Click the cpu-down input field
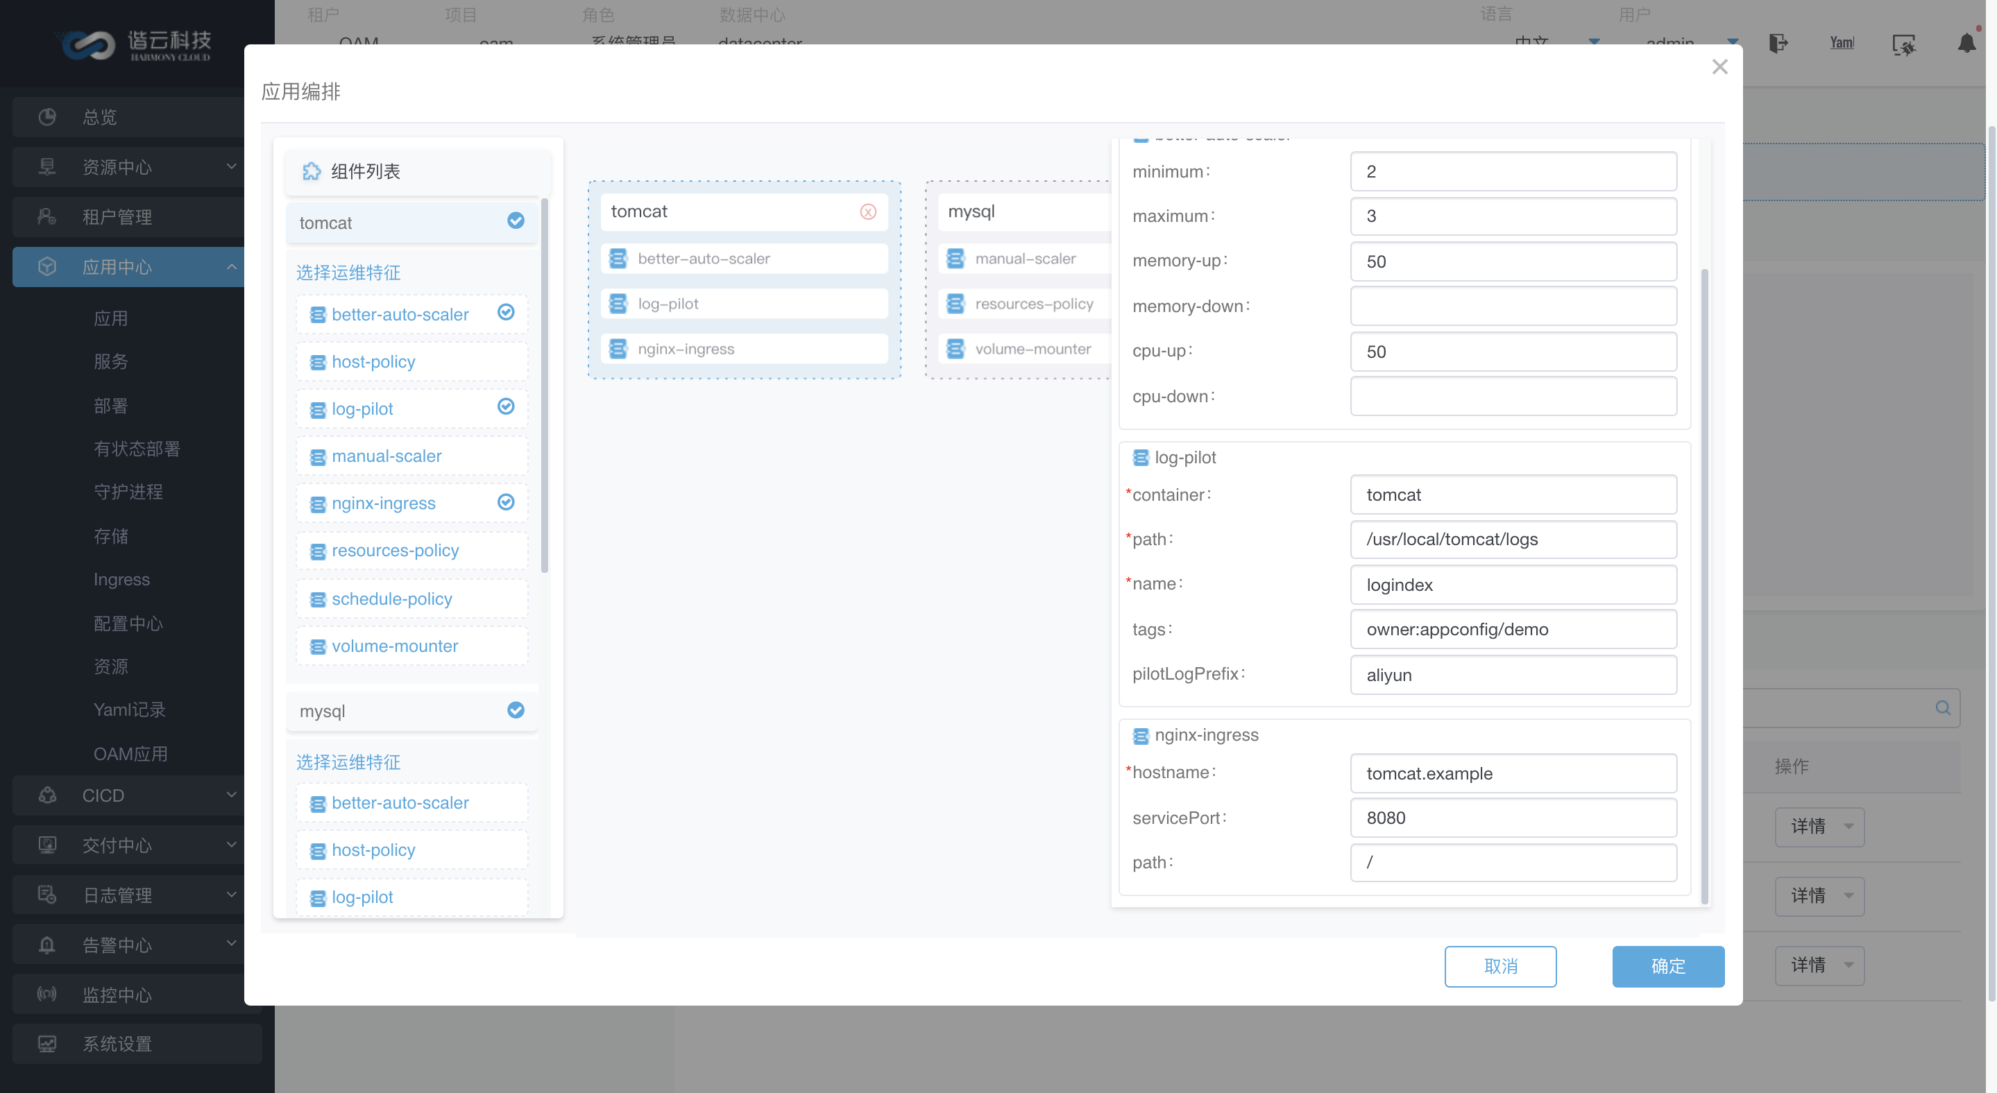The width and height of the screenshot is (1997, 1093). [1513, 396]
